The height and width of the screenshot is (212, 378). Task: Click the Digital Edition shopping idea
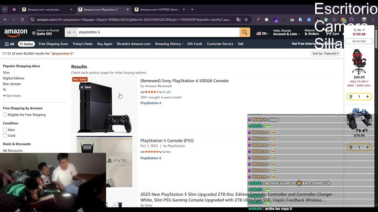(14, 78)
